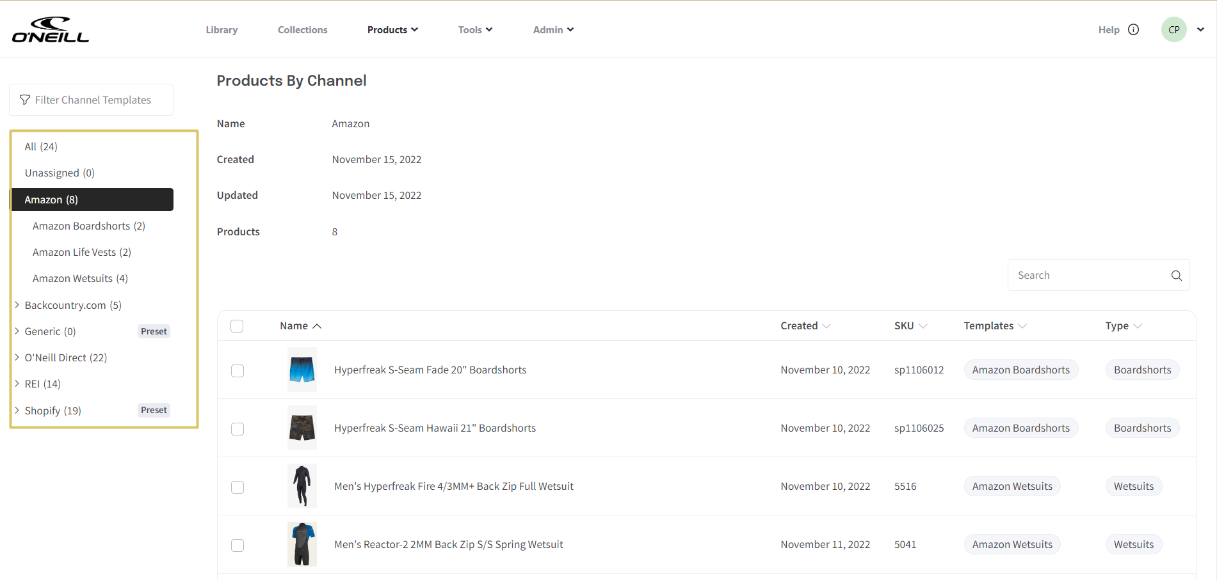
Task: Click Amazon Boardshorts tag for sp1106025
Action: click(x=1021, y=428)
